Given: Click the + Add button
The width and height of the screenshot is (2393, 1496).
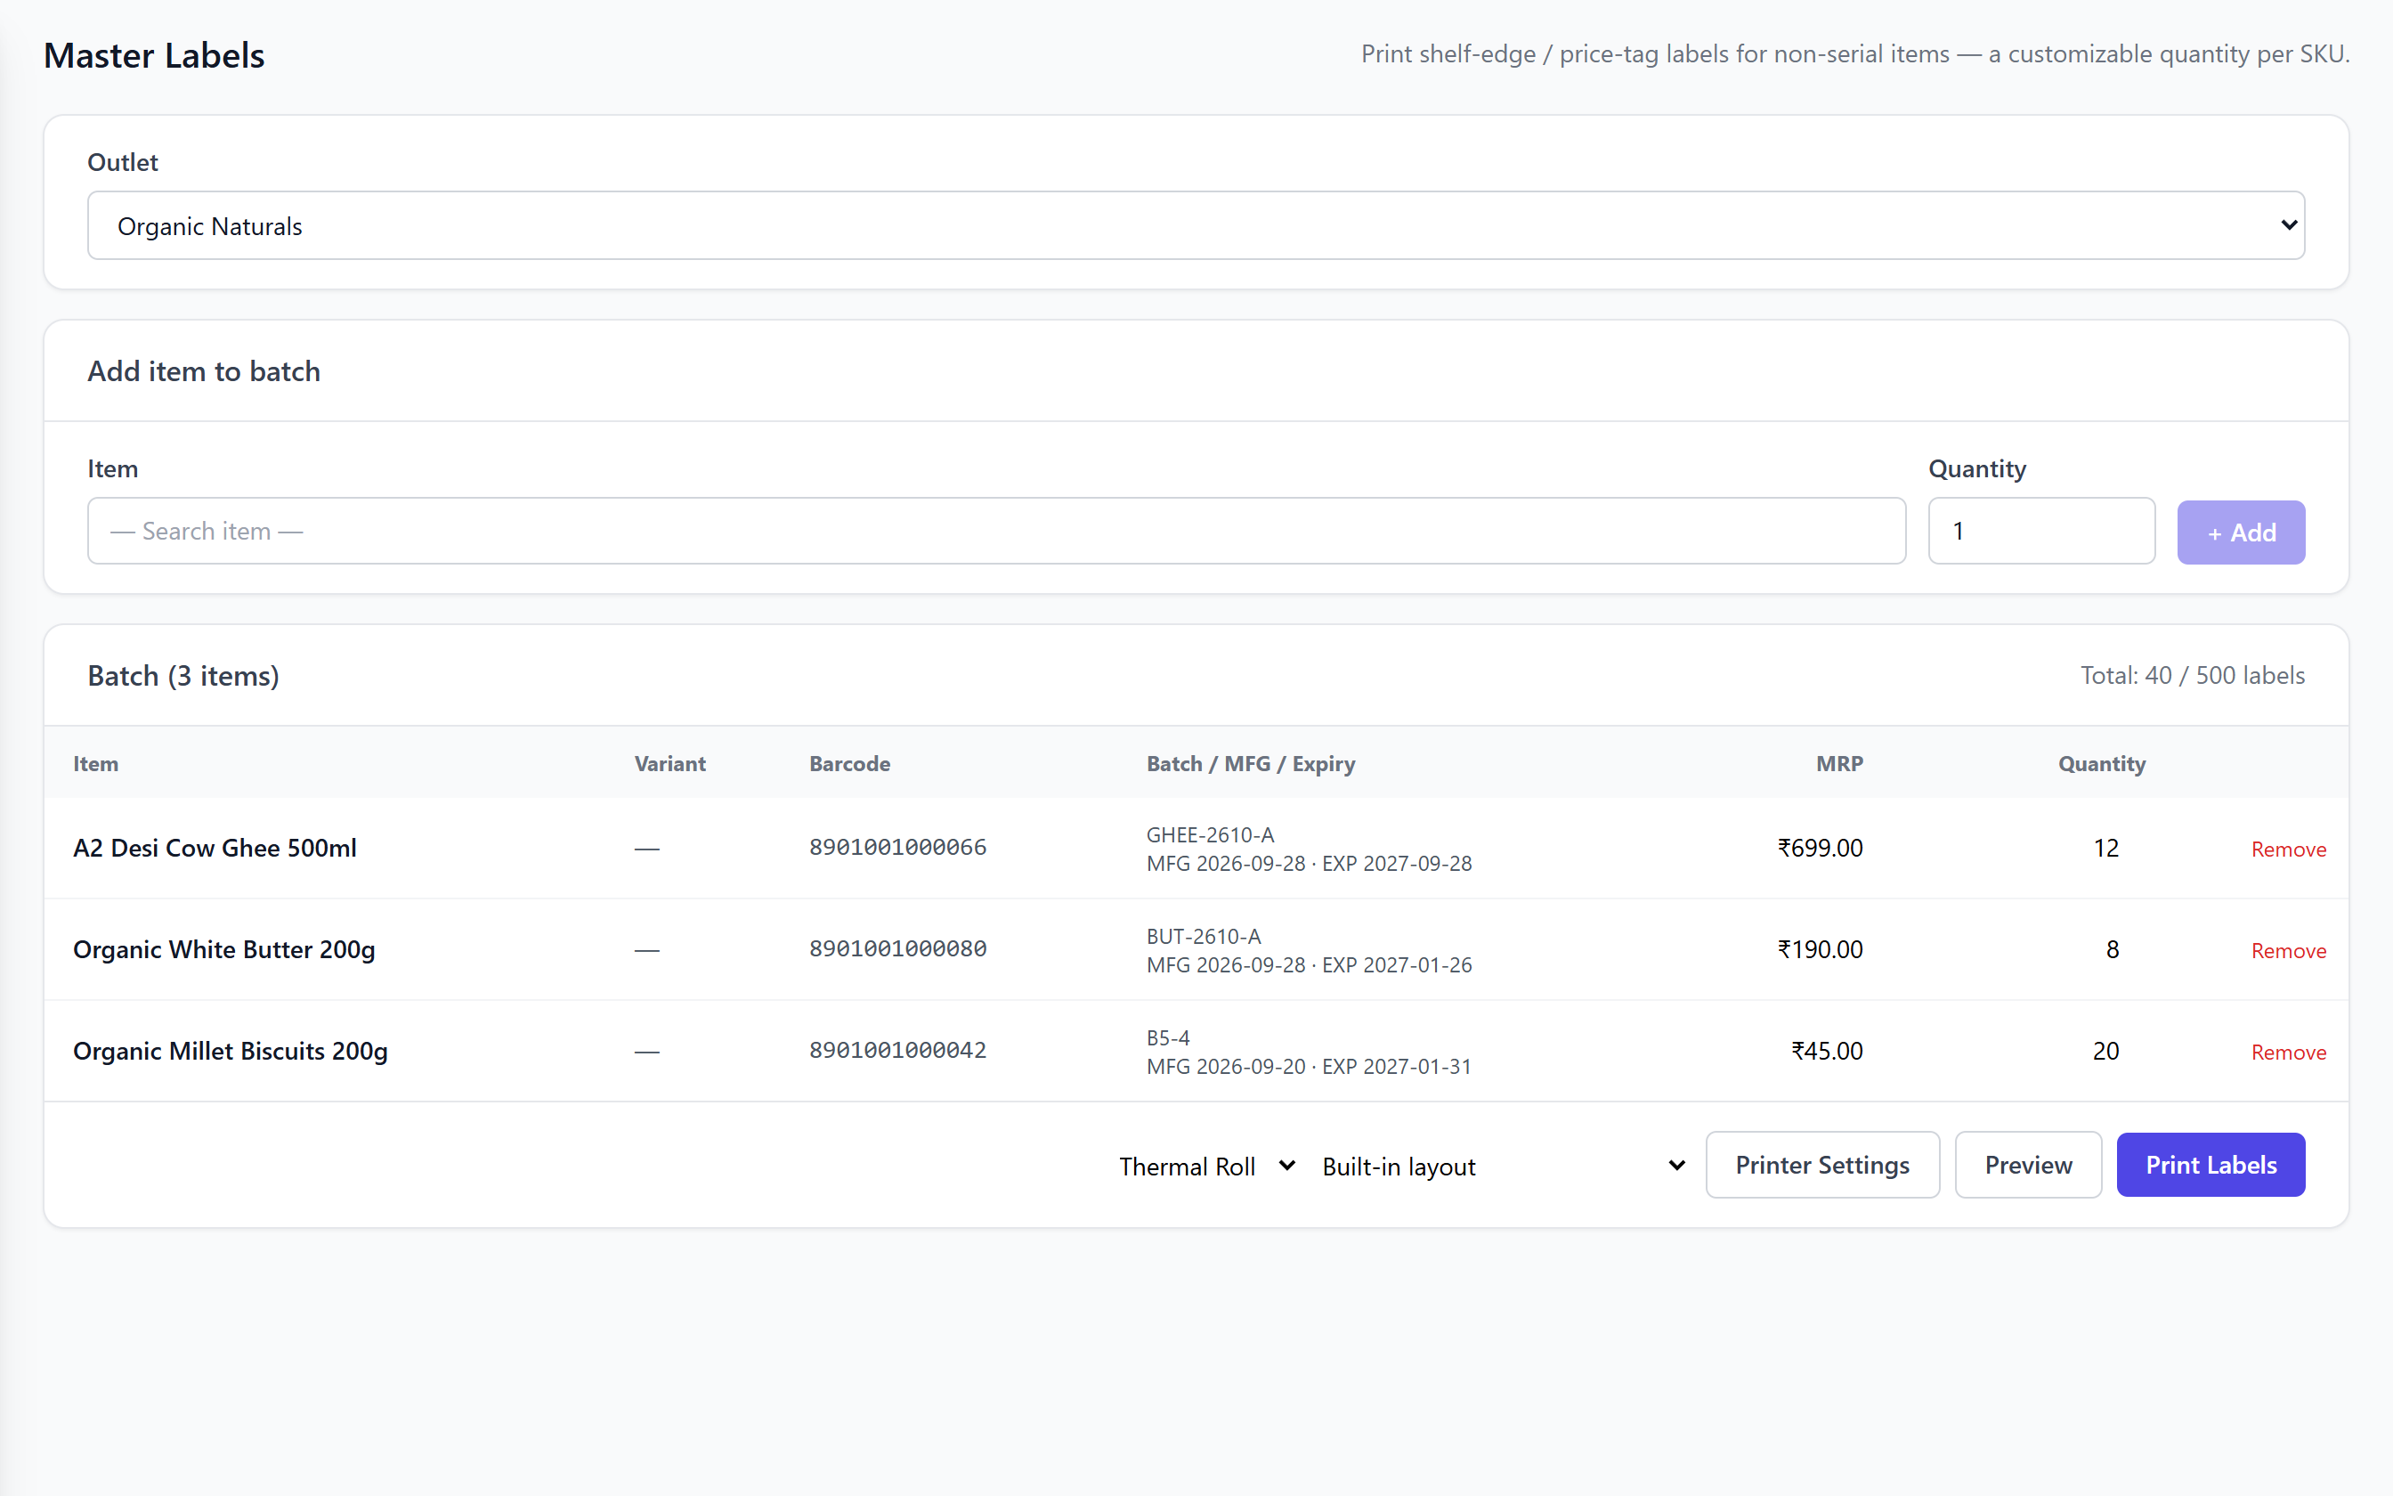Looking at the screenshot, I should (x=2241, y=533).
